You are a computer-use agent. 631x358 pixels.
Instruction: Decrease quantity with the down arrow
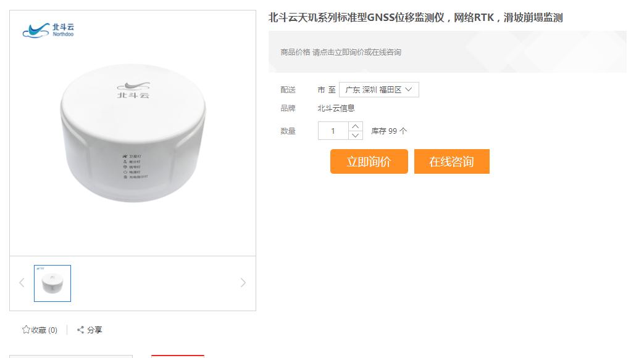coord(356,136)
